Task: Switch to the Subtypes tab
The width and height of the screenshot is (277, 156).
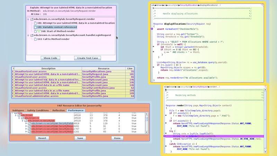Action: click(x=18, y=110)
